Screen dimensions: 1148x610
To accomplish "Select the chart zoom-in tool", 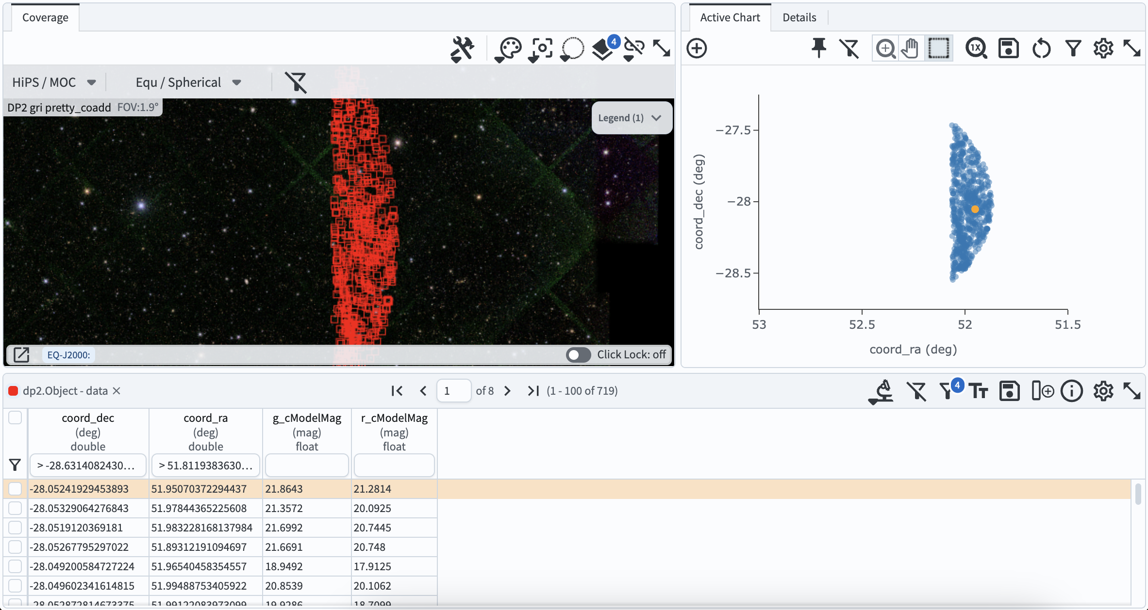I will click(885, 48).
